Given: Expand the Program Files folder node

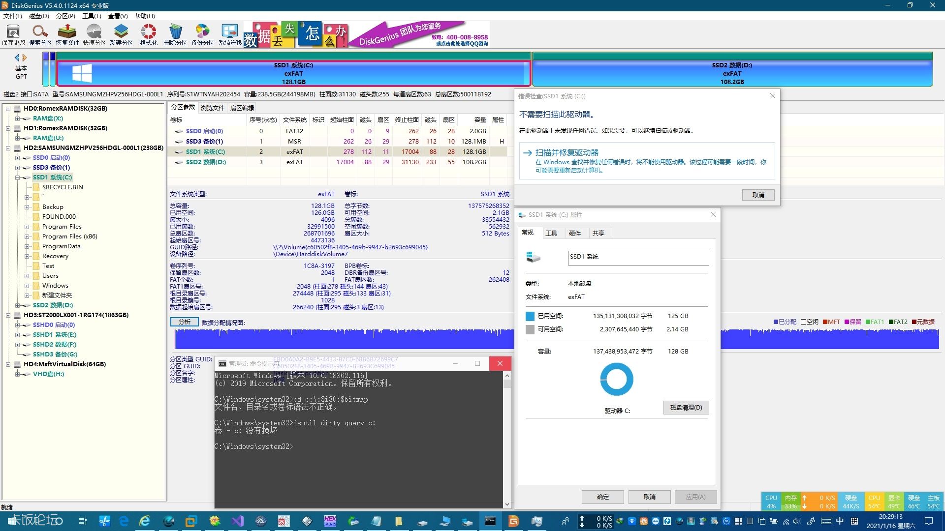Looking at the screenshot, I should [x=27, y=227].
